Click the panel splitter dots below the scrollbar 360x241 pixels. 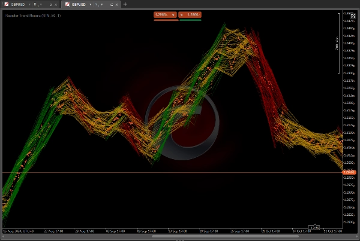tap(180, 240)
